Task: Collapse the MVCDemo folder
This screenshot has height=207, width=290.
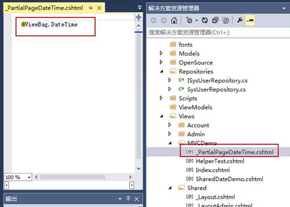Action: pos(170,143)
